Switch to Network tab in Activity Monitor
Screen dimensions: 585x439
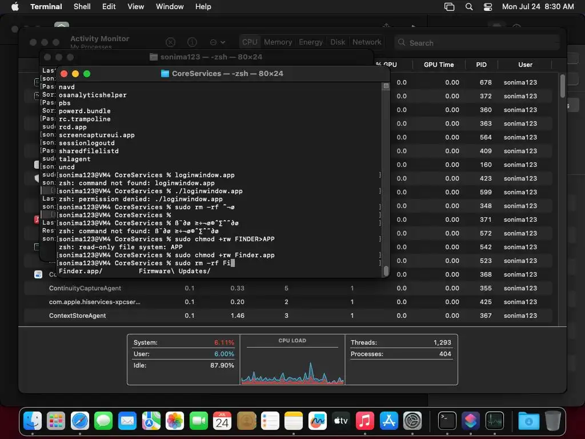(x=367, y=42)
